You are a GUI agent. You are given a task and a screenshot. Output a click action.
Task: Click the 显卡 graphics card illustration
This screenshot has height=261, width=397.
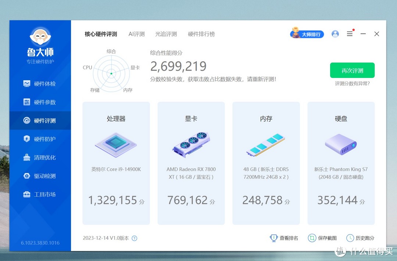[x=191, y=144]
